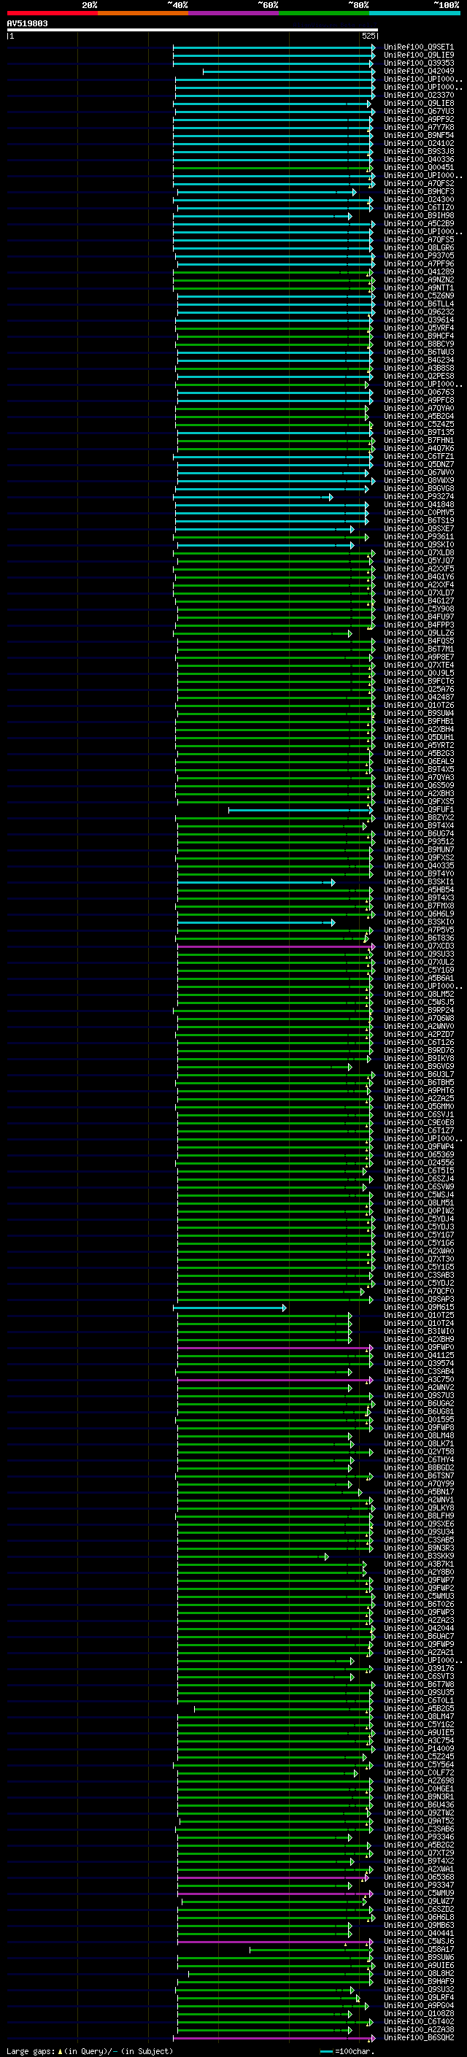Select the UniRef100_P93274 label

(x=418, y=497)
